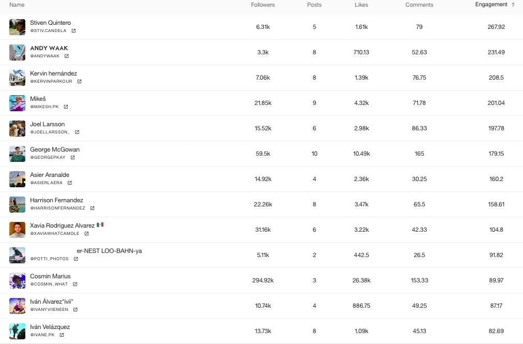This screenshot has width=523, height=344.
Task: Click Xavia Rodriguez Alvarez's name
Action: (62, 226)
